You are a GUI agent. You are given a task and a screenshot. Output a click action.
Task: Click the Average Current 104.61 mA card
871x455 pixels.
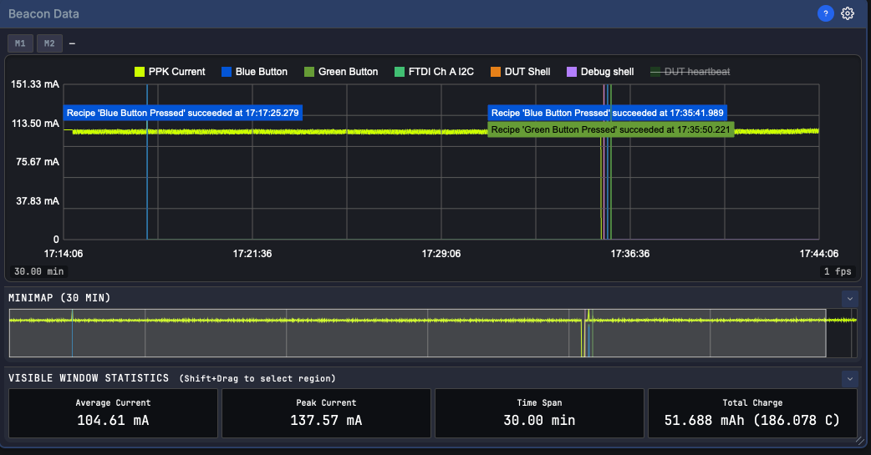point(113,412)
